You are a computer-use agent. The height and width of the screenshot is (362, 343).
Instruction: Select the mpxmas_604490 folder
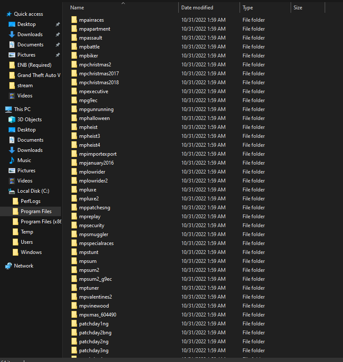[98, 315]
